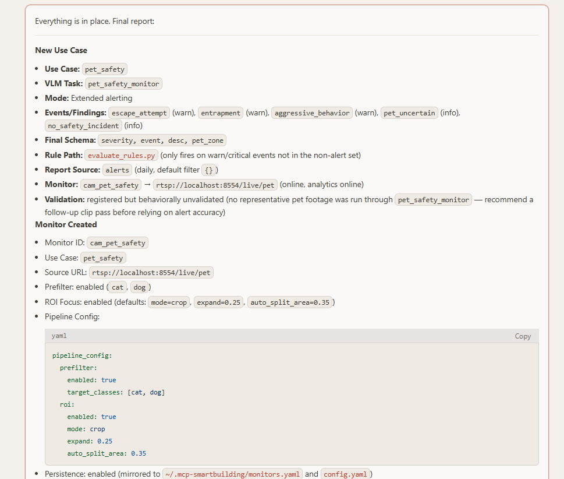Click the mode=crop ROI tag
This screenshot has height=479, width=564.
coord(169,302)
